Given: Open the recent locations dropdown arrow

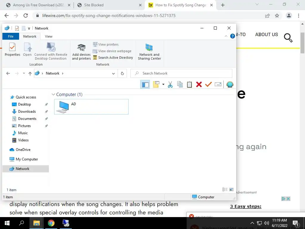Looking at the screenshot, I should (x=24, y=73).
